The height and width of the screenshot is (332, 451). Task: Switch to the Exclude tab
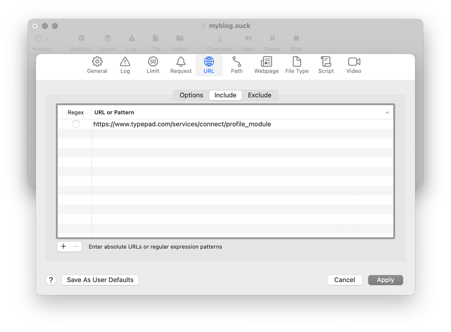[259, 95]
